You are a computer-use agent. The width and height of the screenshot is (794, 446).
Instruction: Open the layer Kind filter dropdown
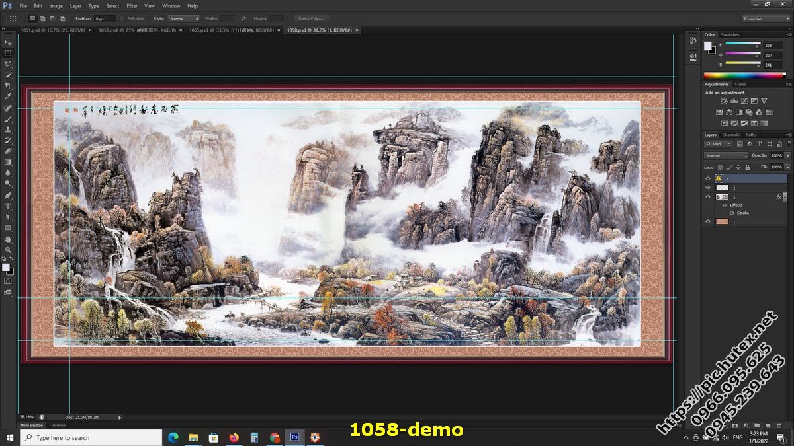tap(719, 143)
